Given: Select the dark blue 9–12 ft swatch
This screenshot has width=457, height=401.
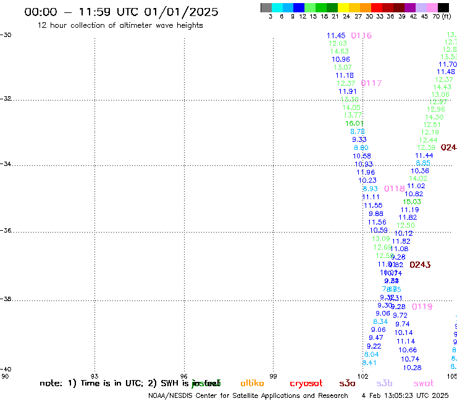Looking at the screenshot, I should [x=299, y=7].
